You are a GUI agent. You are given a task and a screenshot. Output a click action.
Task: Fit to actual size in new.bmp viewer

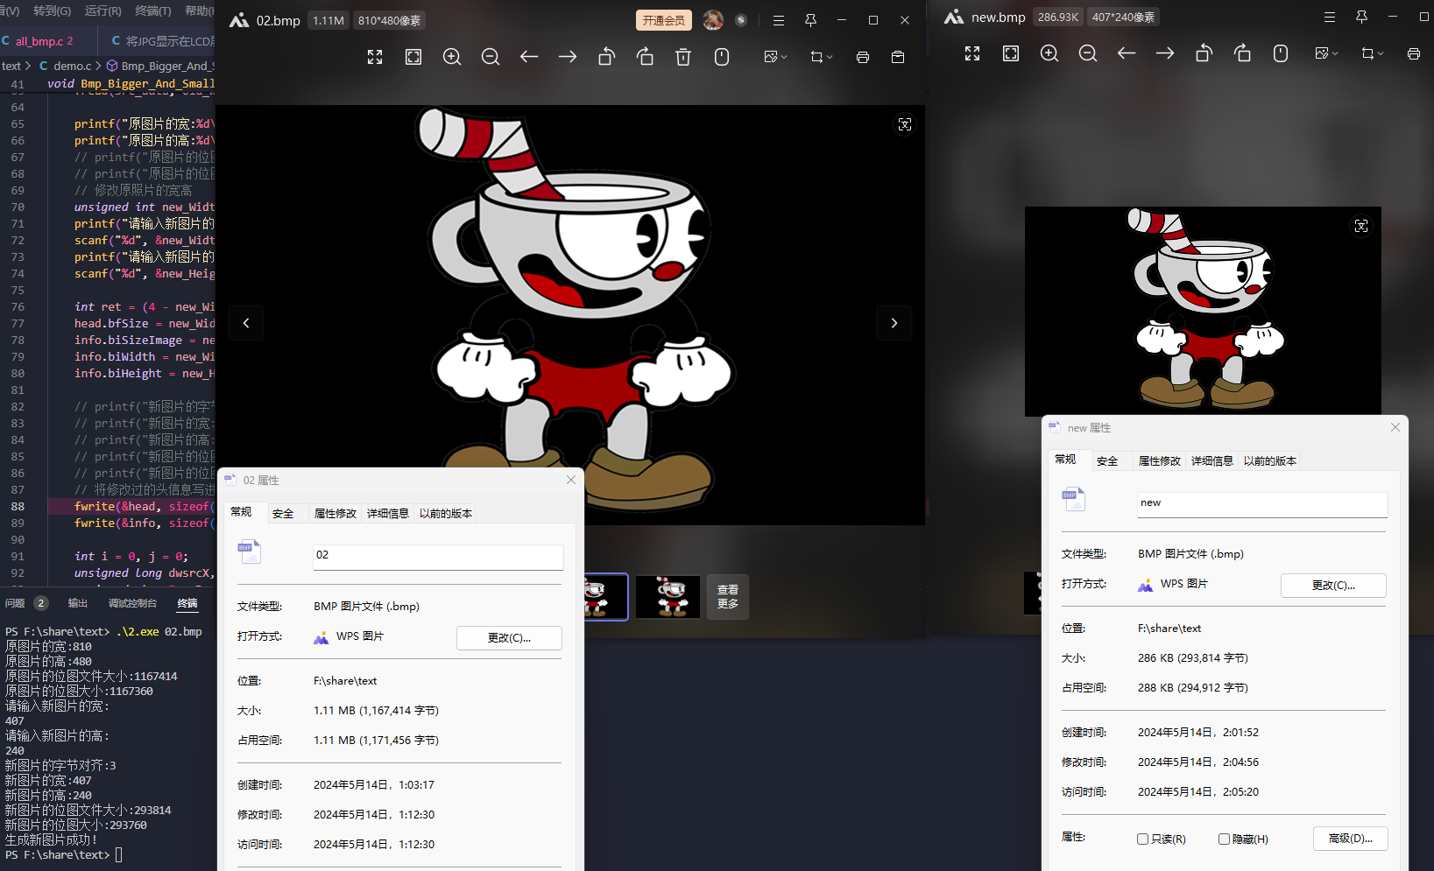tap(1011, 53)
